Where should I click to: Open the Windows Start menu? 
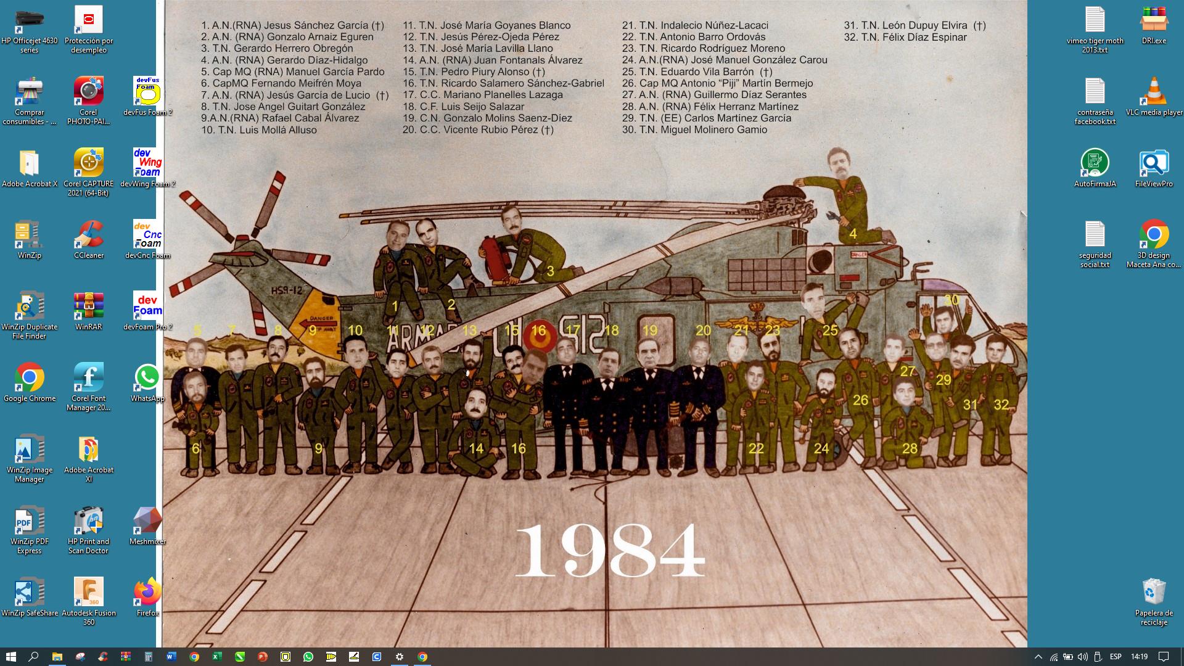coord(10,657)
